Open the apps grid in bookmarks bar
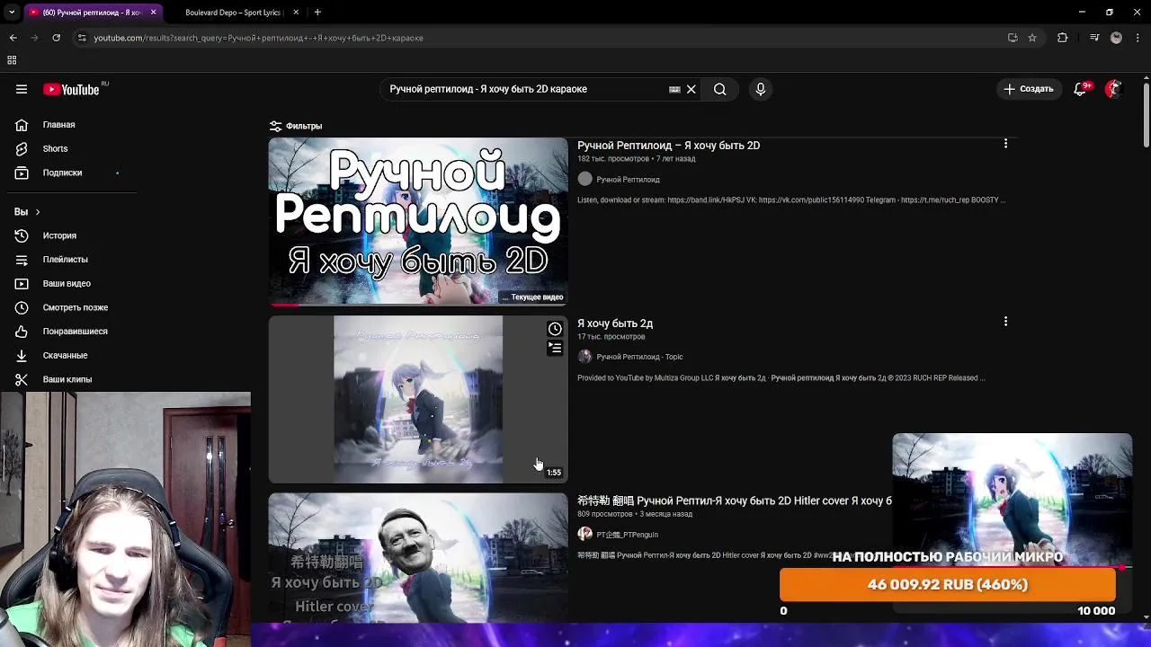This screenshot has height=647, width=1151. pos(12,60)
